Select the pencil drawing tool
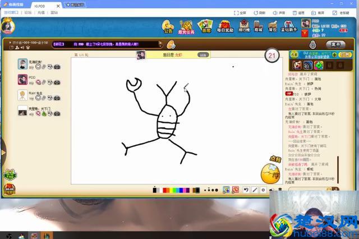Viewport: 359px width, 239px height. [254, 190]
